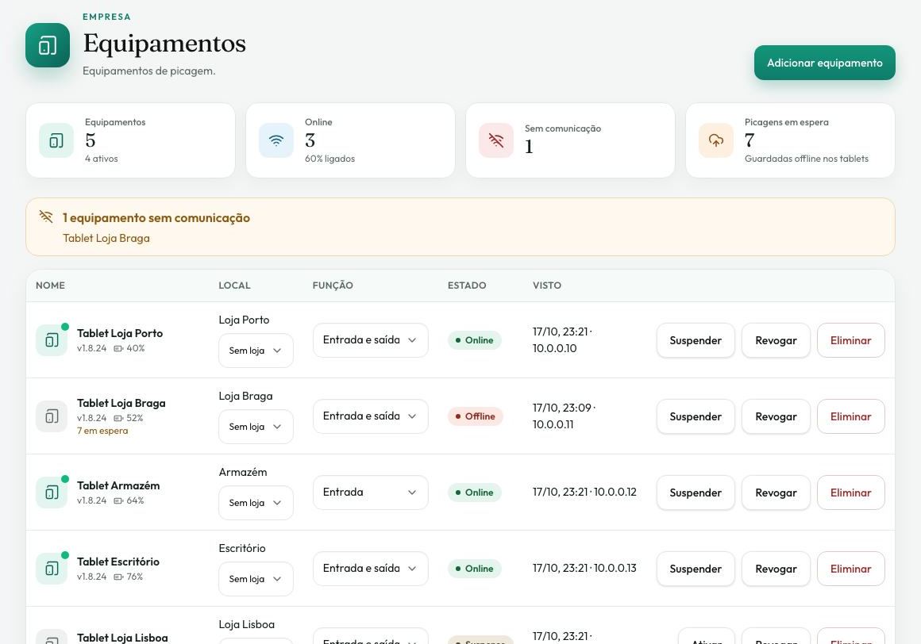Click the battery icon for Tablet Loja Braga

(118, 418)
